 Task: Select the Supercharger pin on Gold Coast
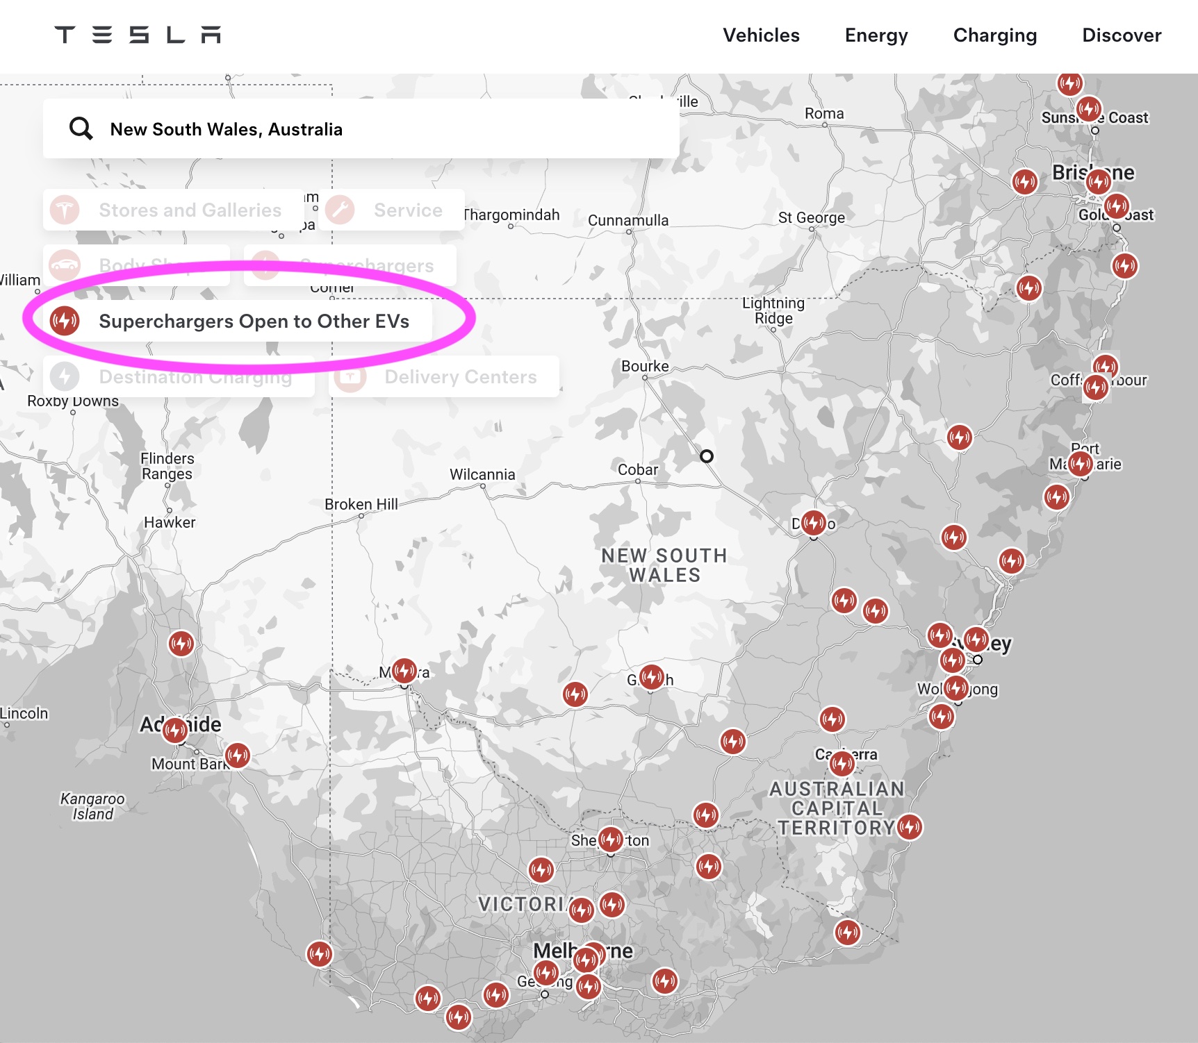click(1117, 206)
